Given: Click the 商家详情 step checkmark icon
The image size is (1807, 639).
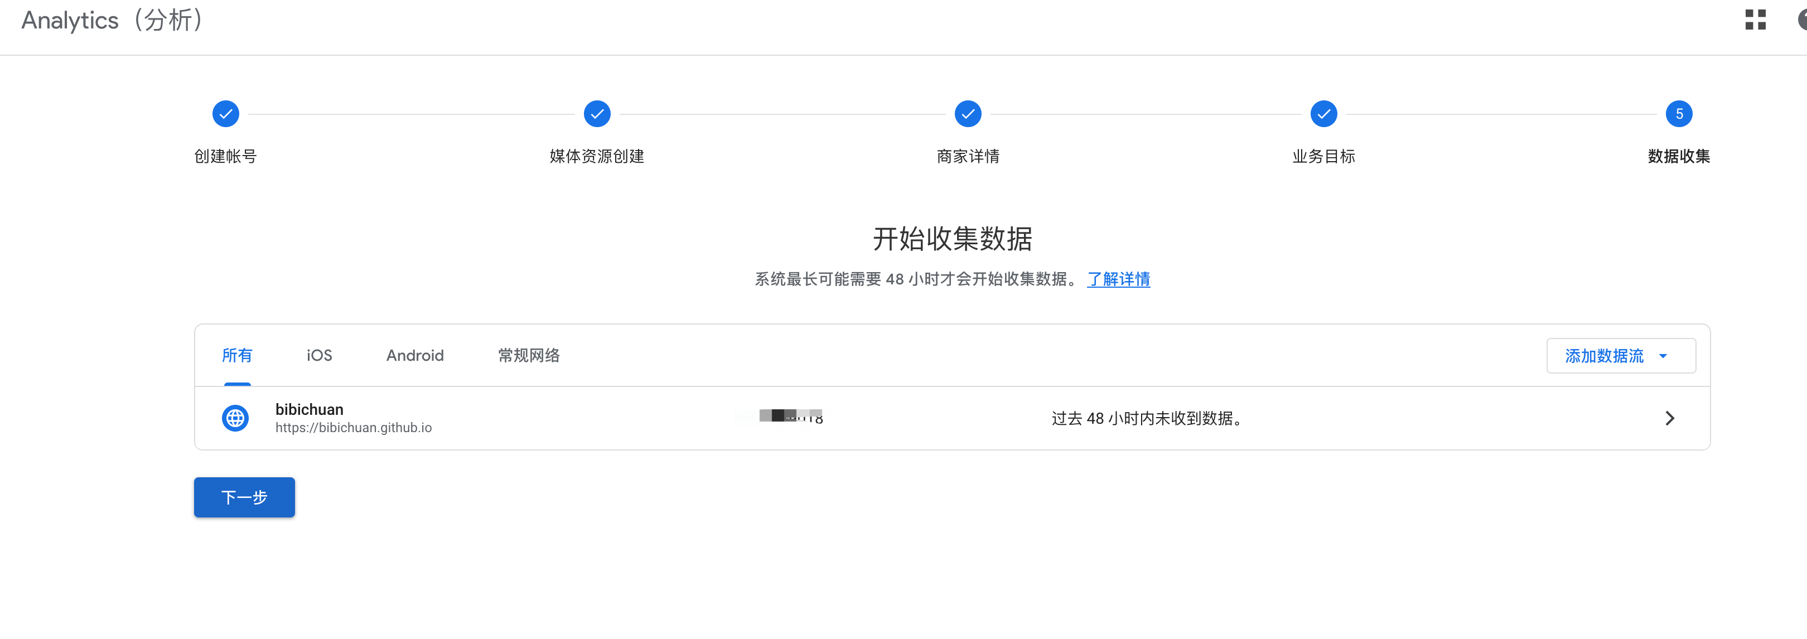Looking at the screenshot, I should pos(967,114).
